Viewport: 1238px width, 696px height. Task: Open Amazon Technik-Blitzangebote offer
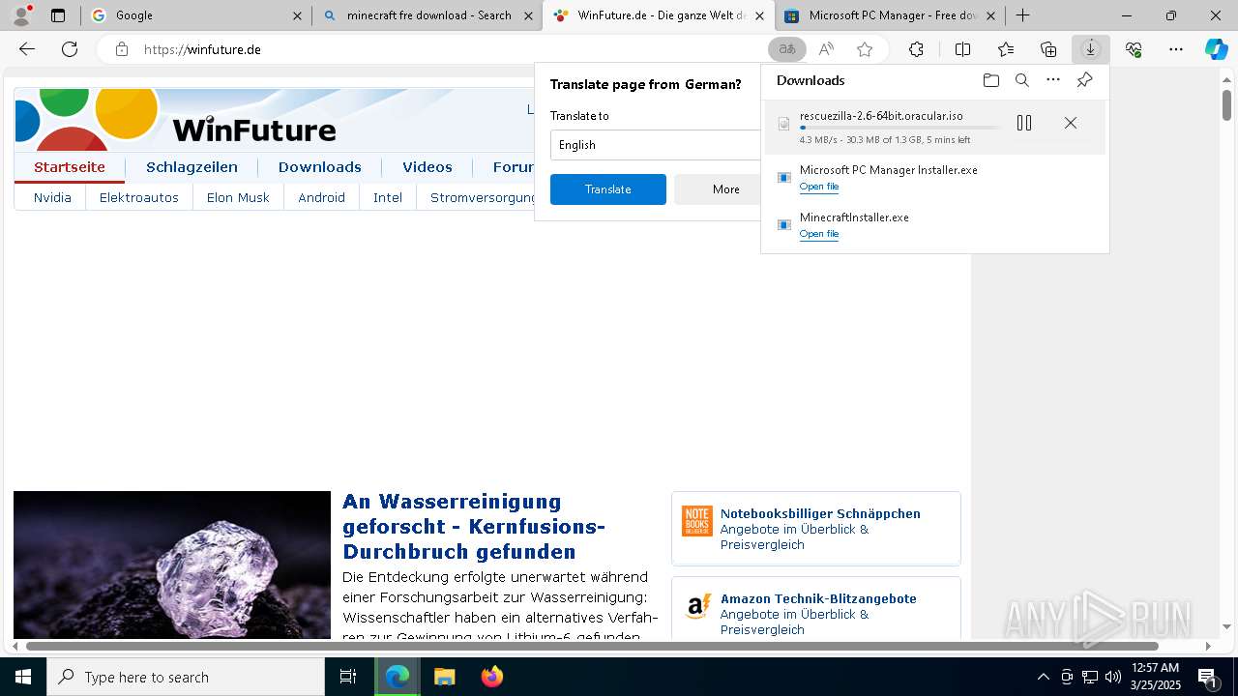[x=816, y=609]
